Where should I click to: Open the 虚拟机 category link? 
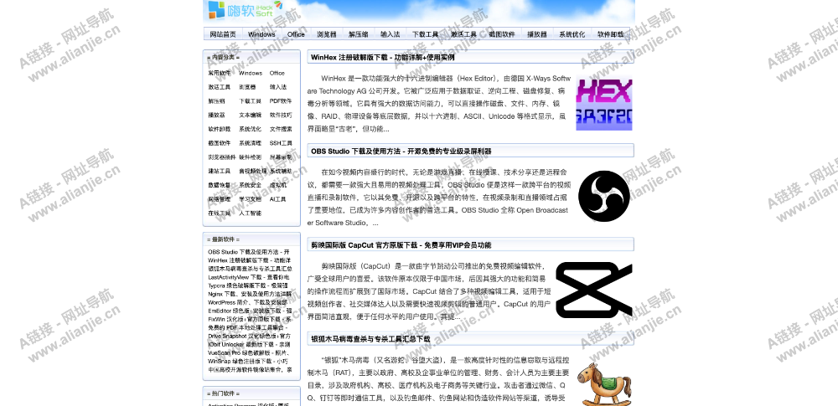pyautogui.click(x=278, y=185)
